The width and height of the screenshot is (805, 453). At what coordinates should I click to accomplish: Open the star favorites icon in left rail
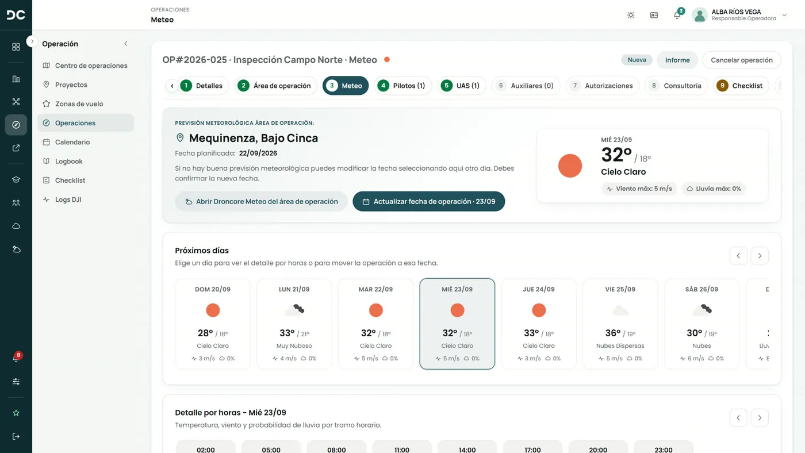16,413
